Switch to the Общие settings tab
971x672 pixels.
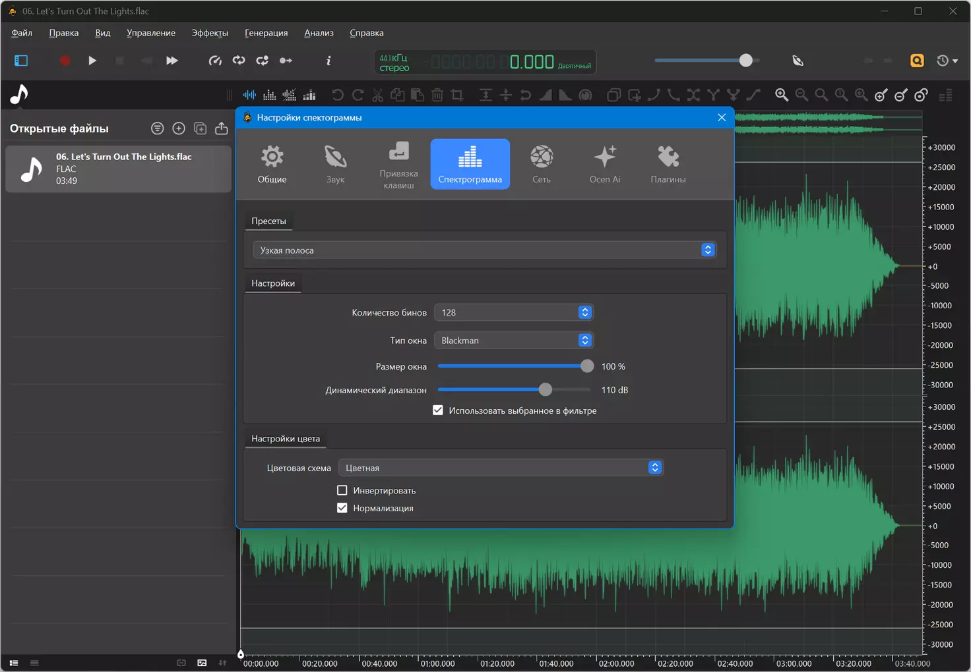pos(272,164)
